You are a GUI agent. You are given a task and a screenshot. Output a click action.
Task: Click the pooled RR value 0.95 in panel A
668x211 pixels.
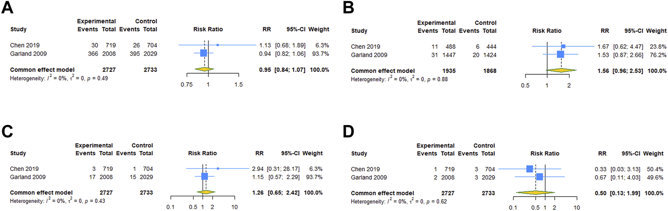click(x=265, y=70)
